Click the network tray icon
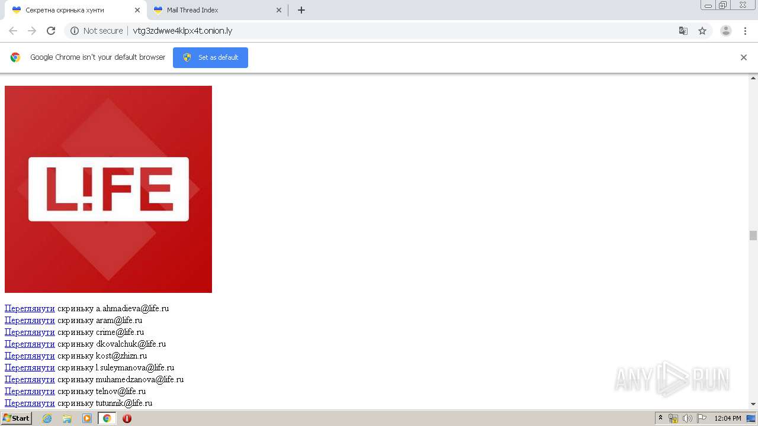 coord(673,418)
